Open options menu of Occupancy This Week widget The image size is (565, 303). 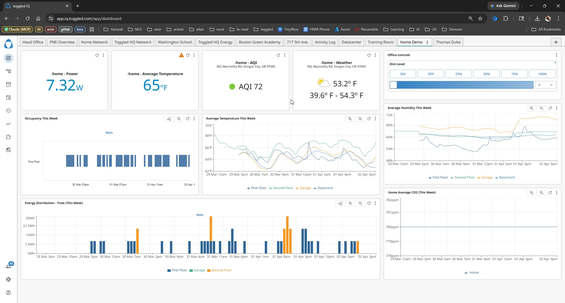point(194,119)
